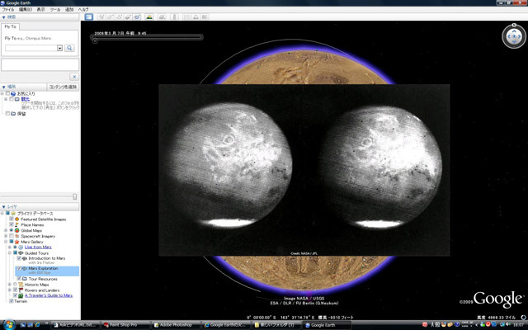
Task: Click the time slider options icon below the slider
Action: (95, 41)
